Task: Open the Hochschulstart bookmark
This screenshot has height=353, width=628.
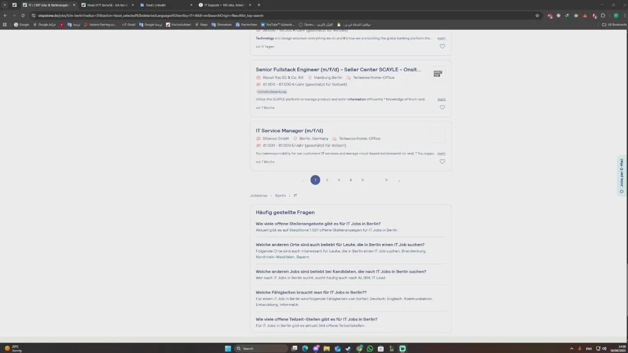Action: [179, 25]
